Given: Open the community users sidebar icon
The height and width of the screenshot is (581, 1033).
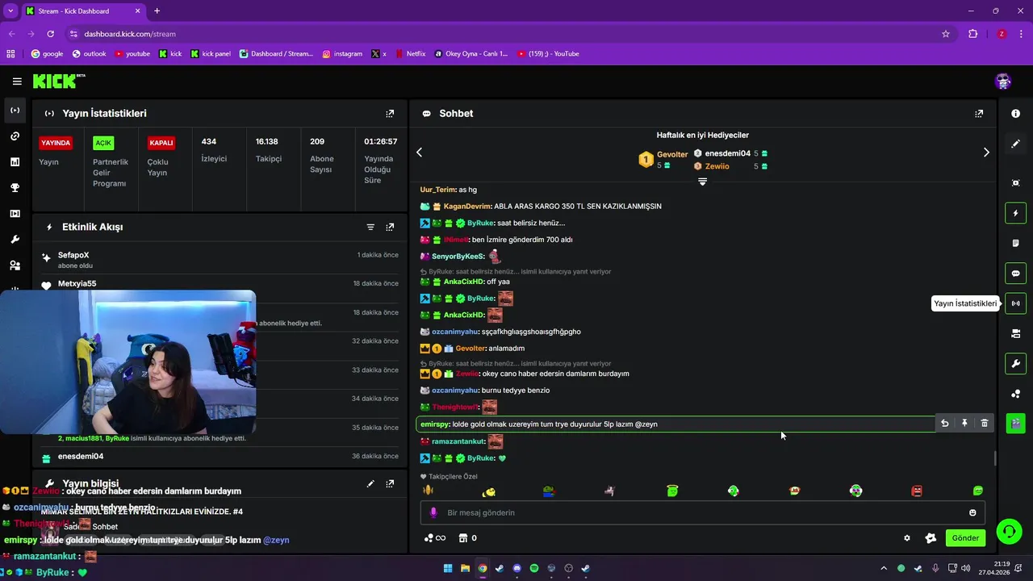Looking at the screenshot, I should pyautogui.click(x=15, y=265).
